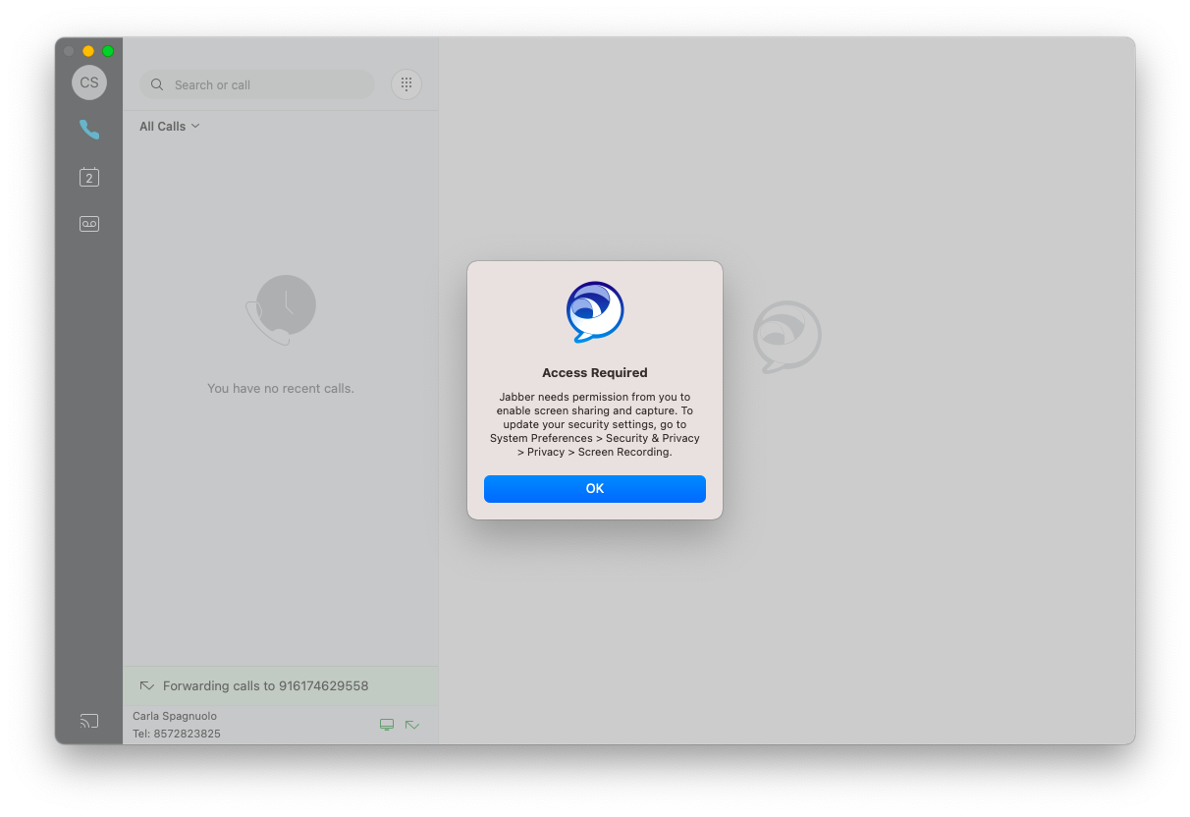
Task: Click the magnifying glass search icon
Action: [157, 85]
